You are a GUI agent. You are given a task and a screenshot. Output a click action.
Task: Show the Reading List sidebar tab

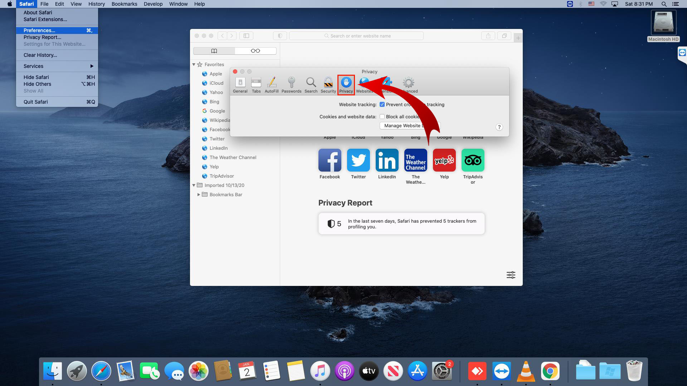(255, 51)
